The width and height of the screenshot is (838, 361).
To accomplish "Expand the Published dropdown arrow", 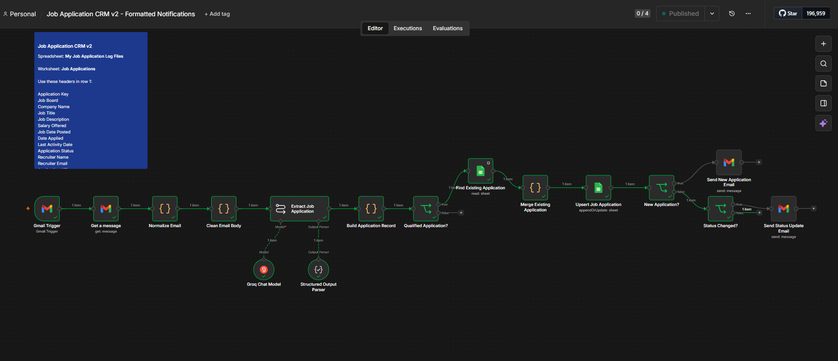I will tap(712, 14).
